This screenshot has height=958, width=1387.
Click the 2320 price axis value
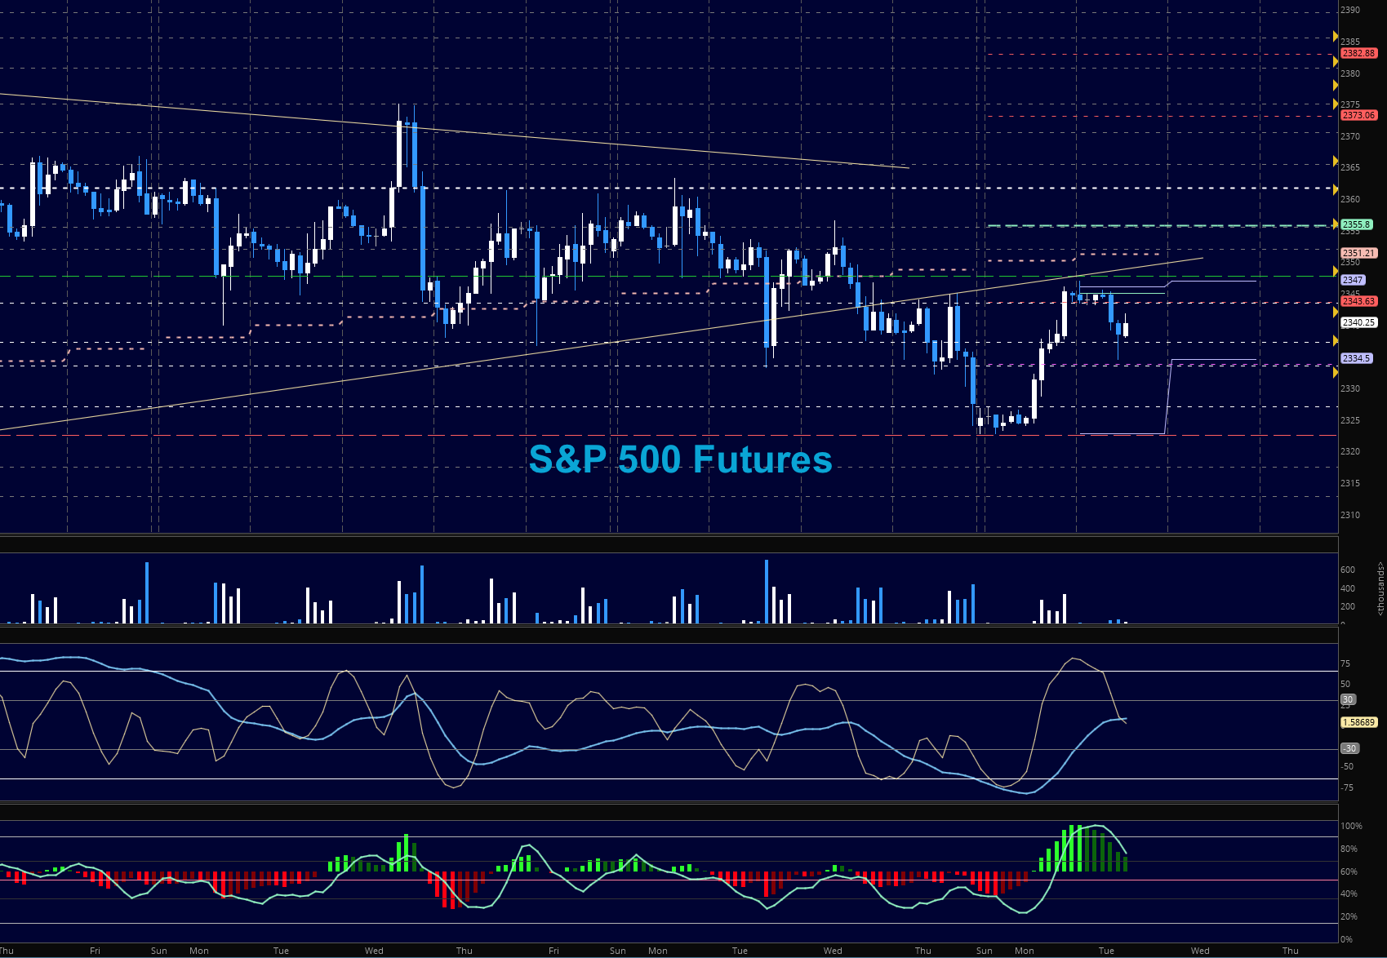1350,451
